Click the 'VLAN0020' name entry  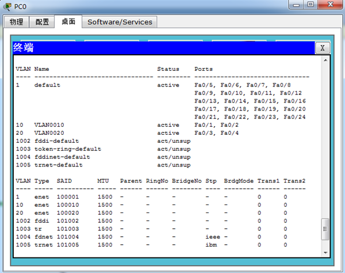49,133
